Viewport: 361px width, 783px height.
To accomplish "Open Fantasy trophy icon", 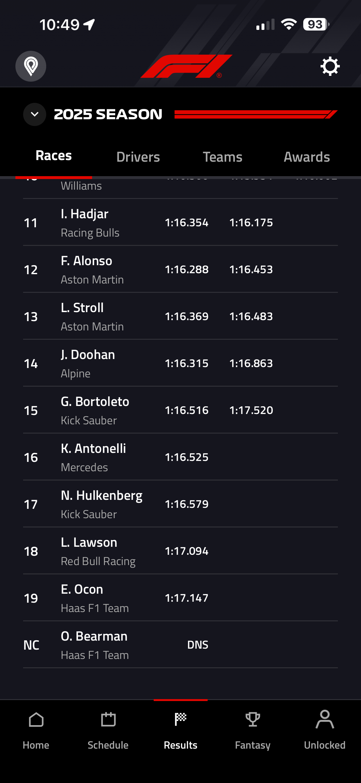I will coord(253,720).
